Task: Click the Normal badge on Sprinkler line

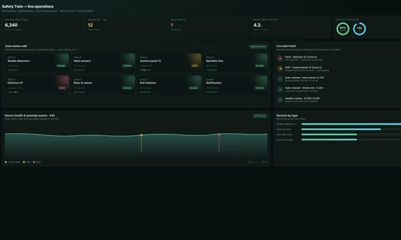Action: [x=259, y=66]
